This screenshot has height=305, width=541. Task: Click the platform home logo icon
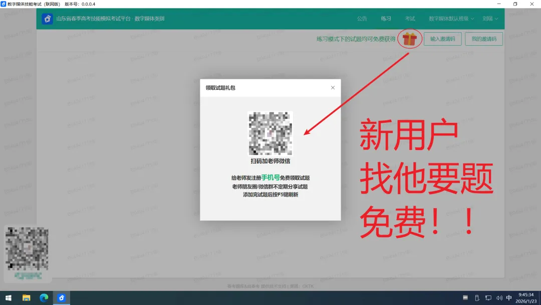47,19
